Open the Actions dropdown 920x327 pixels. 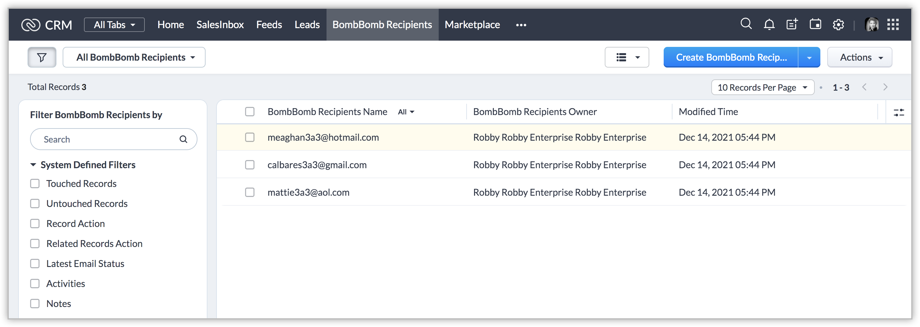click(860, 57)
